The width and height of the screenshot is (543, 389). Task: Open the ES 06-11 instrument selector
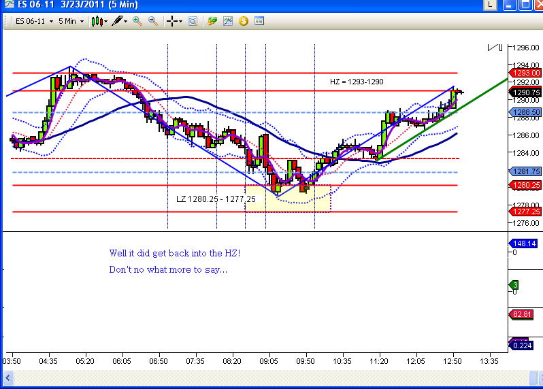point(34,22)
